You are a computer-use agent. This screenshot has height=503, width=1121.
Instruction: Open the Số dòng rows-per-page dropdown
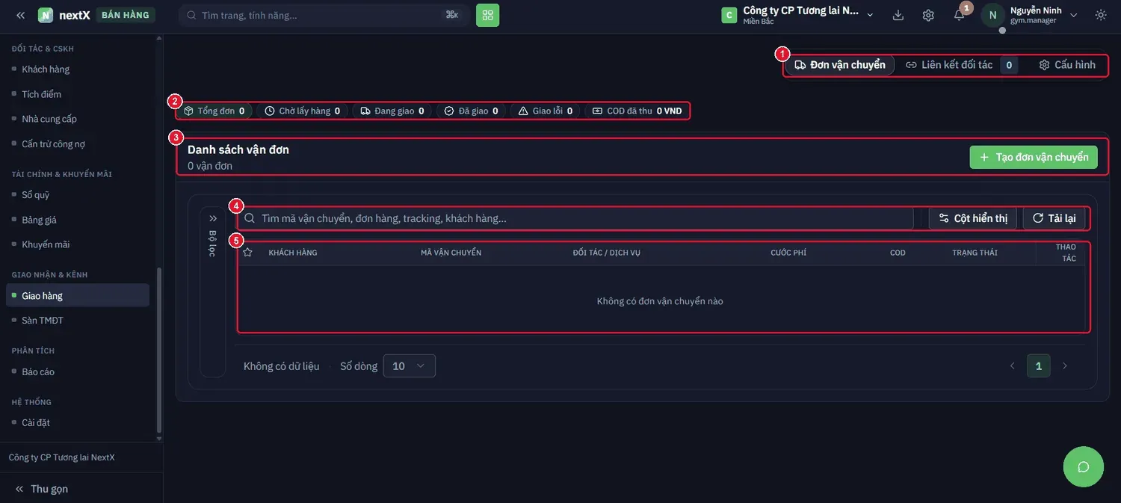410,365
